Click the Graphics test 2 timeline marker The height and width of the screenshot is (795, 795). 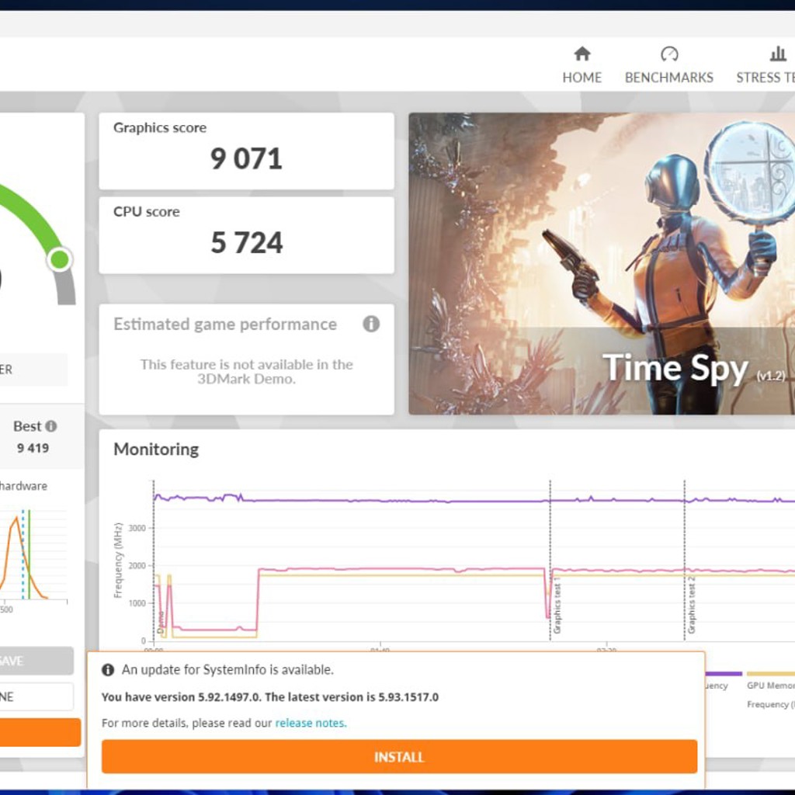(x=692, y=606)
